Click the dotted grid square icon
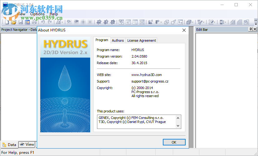The width and height of the screenshot is (258, 156). pos(90,22)
